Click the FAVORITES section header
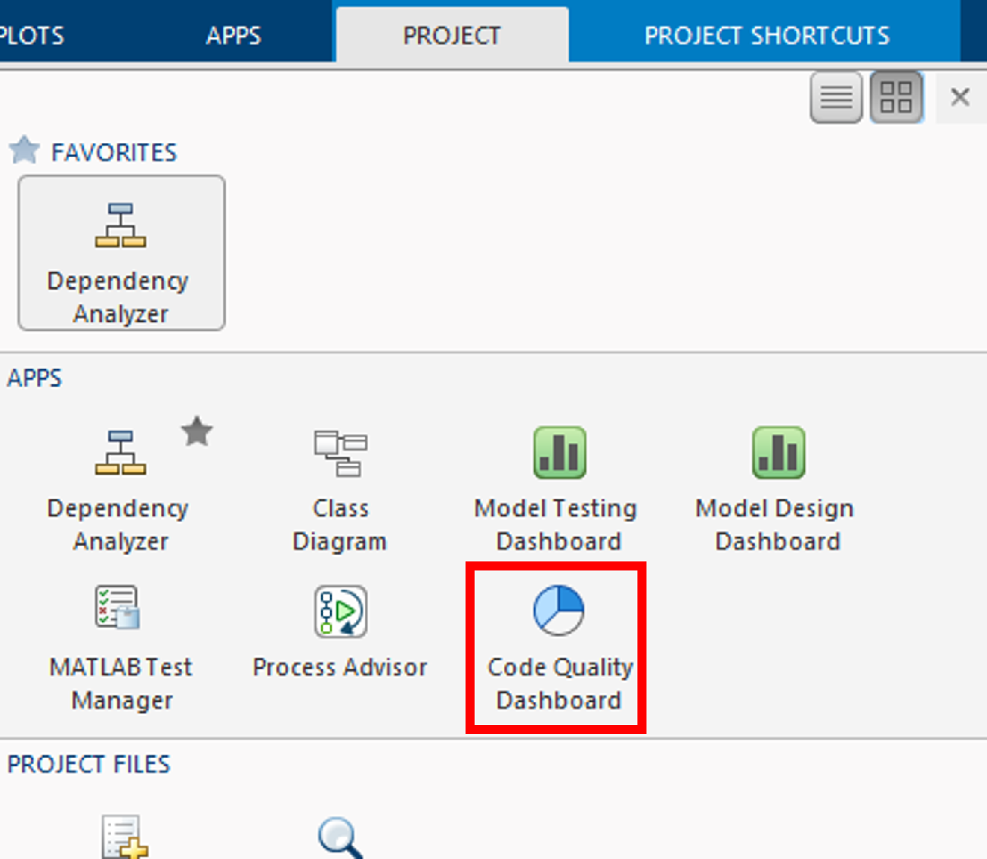 [x=114, y=152]
